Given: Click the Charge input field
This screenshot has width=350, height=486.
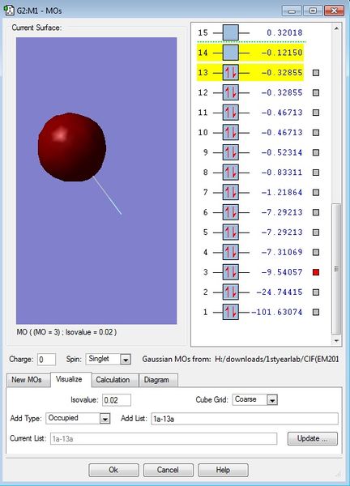Looking at the screenshot, I should point(46,360).
